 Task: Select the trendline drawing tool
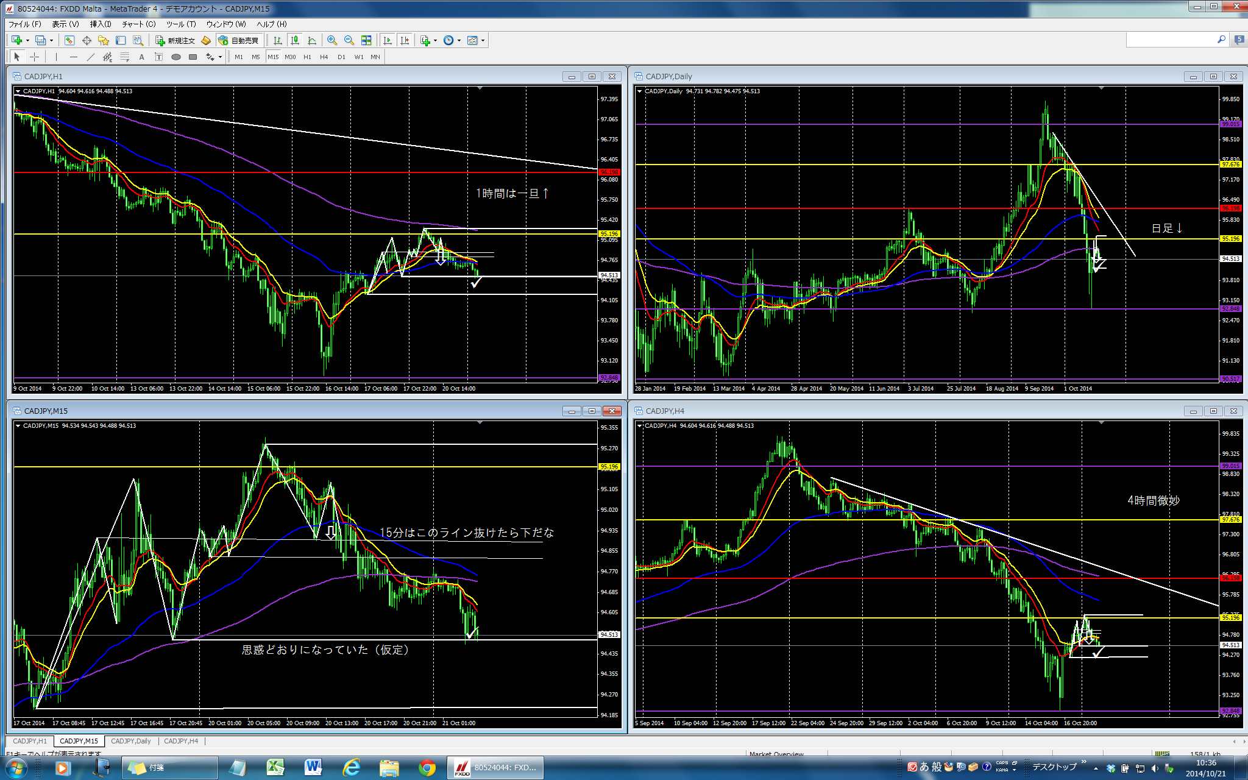(90, 57)
